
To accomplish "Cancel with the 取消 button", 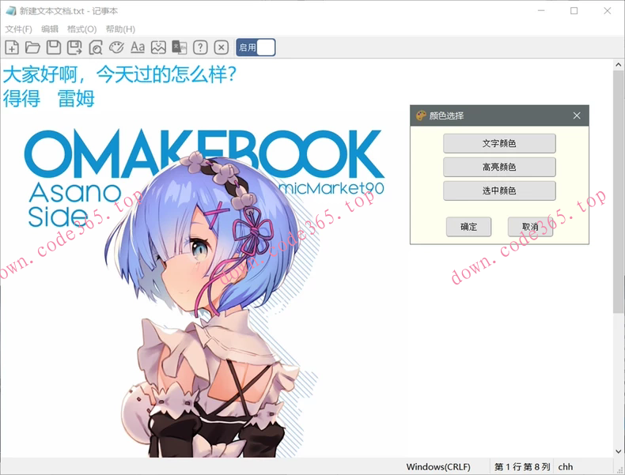I will click(x=530, y=227).
